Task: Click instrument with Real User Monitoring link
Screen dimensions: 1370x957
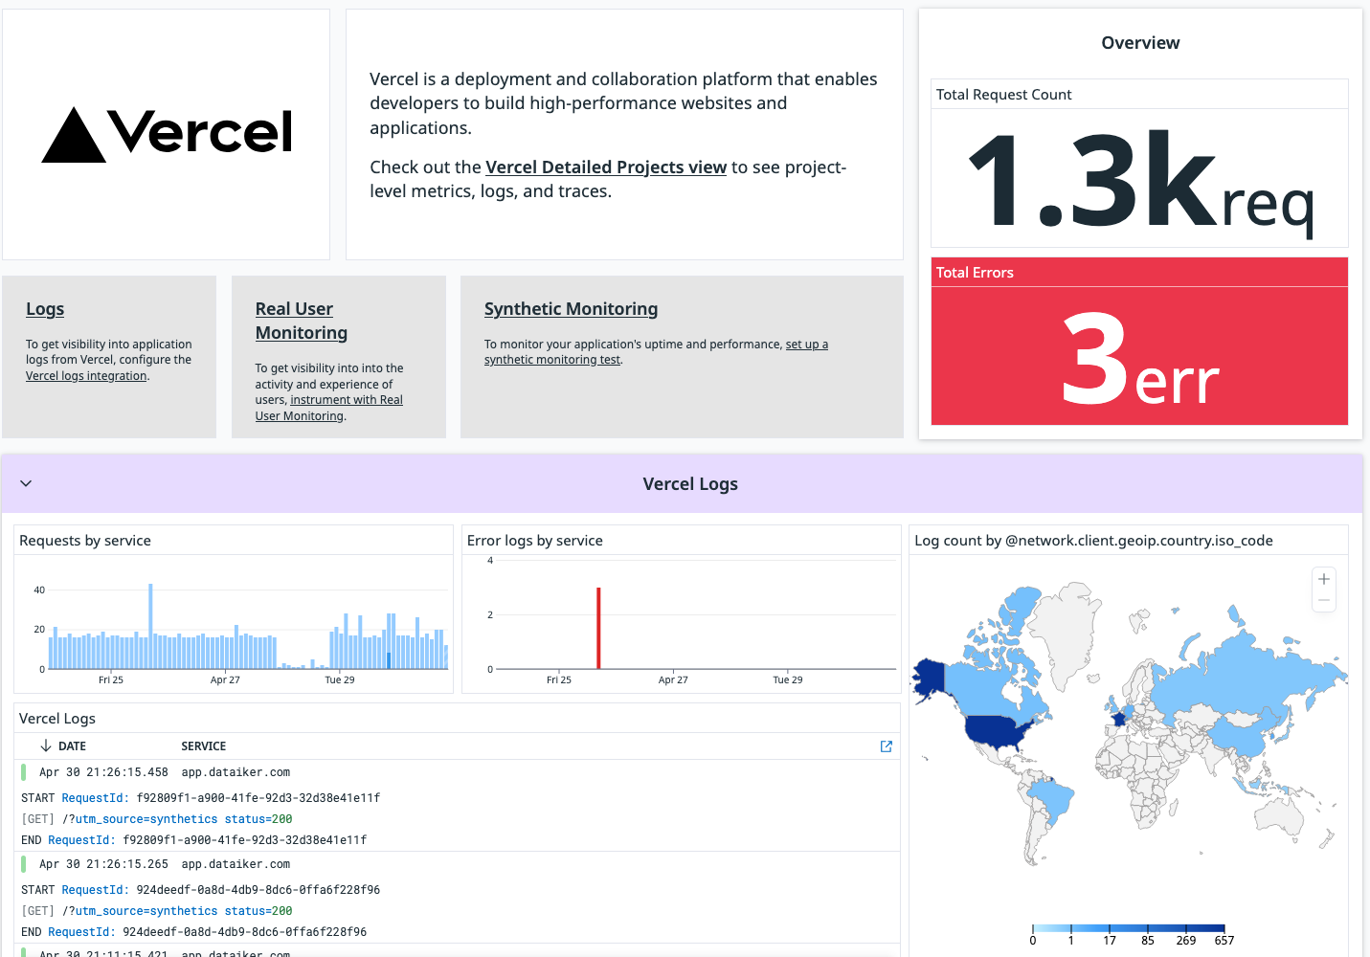Action: [346, 400]
